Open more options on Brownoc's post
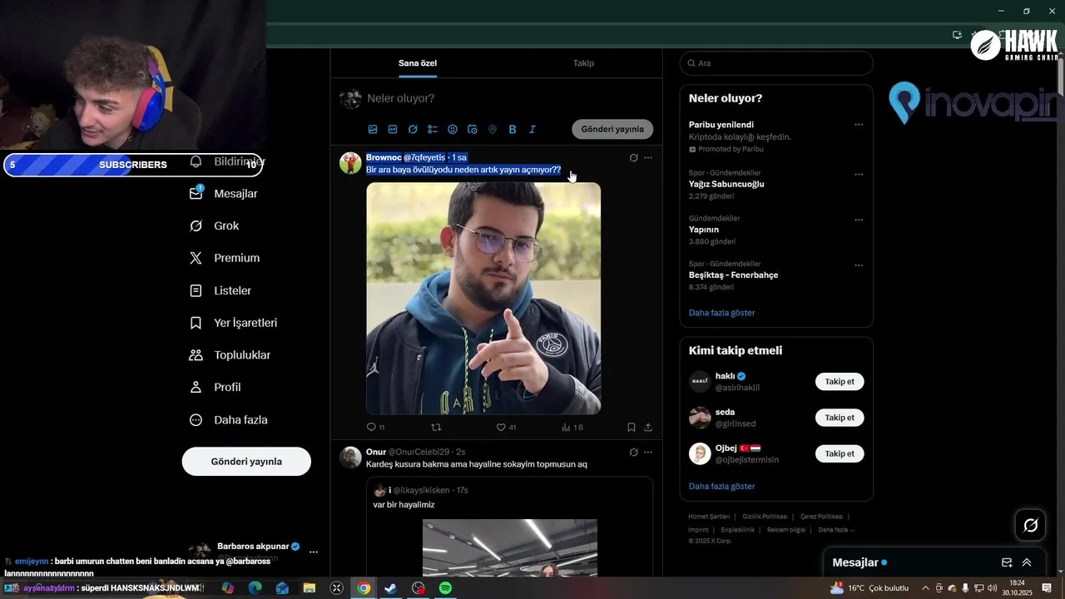This screenshot has height=599, width=1065. pos(648,157)
